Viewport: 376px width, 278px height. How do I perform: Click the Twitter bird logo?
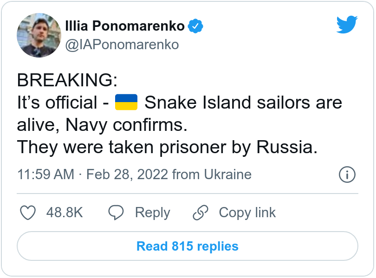[x=347, y=25]
